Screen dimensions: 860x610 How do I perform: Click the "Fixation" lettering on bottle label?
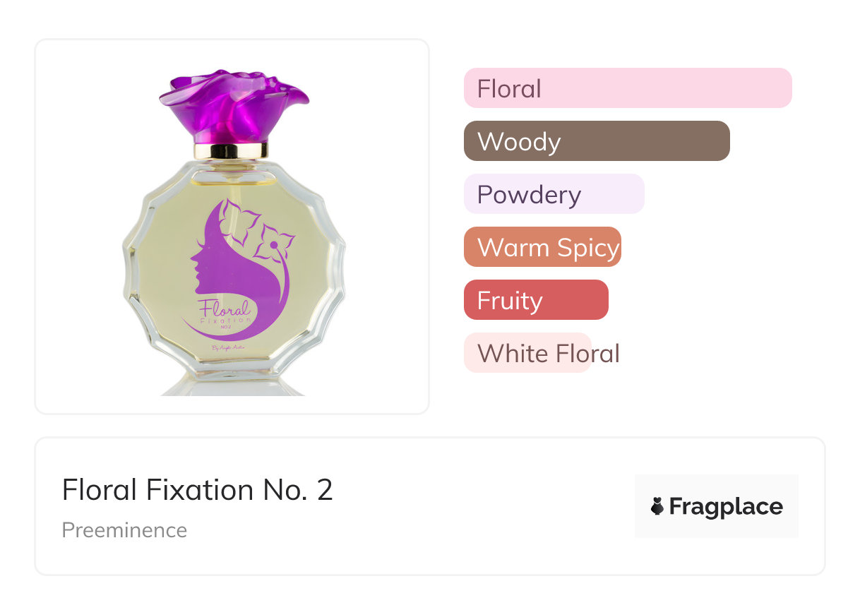coord(226,321)
